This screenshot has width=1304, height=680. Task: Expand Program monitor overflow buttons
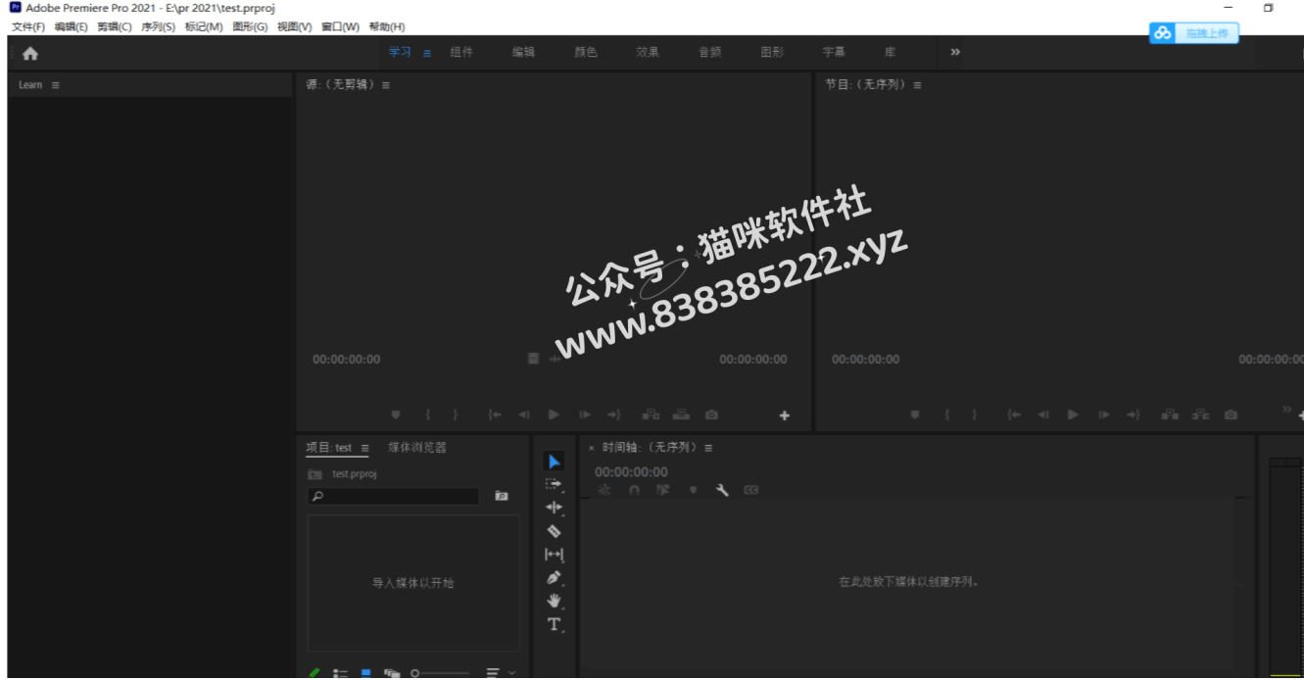(x=1287, y=410)
